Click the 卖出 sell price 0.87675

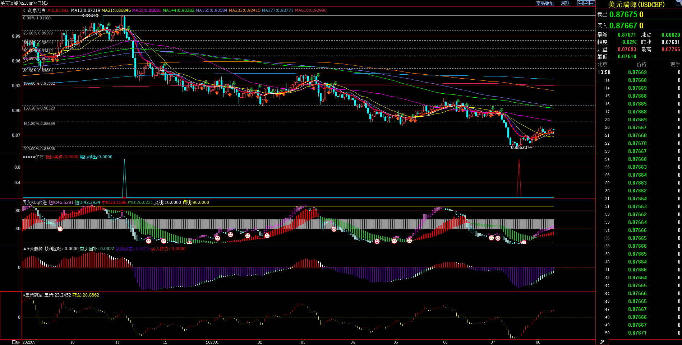click(623, 15)
